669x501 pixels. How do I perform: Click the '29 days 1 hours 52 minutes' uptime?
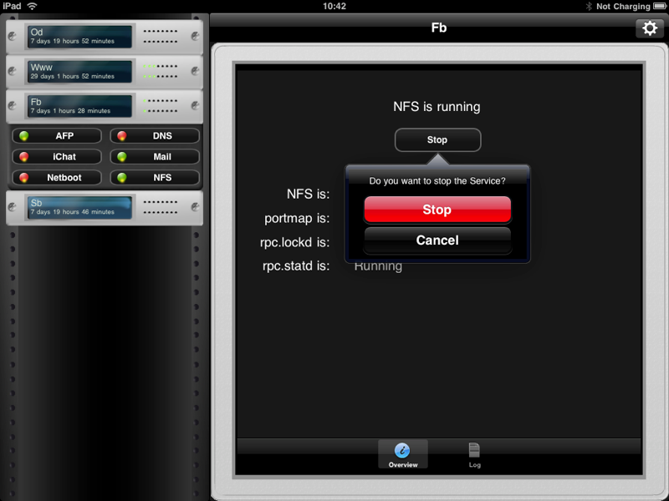(x=73, y=76)
